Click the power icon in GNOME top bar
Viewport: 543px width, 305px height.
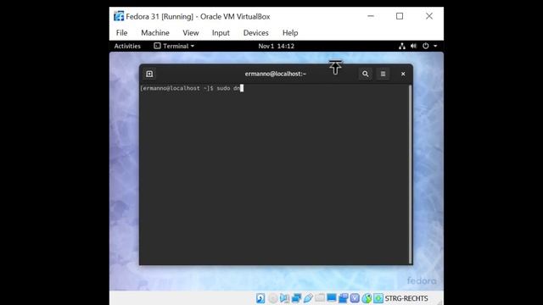click(426, 46)
